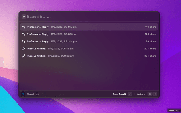
Task: Click the Zoom out label at the screen corner
Action: pos(174,110)
